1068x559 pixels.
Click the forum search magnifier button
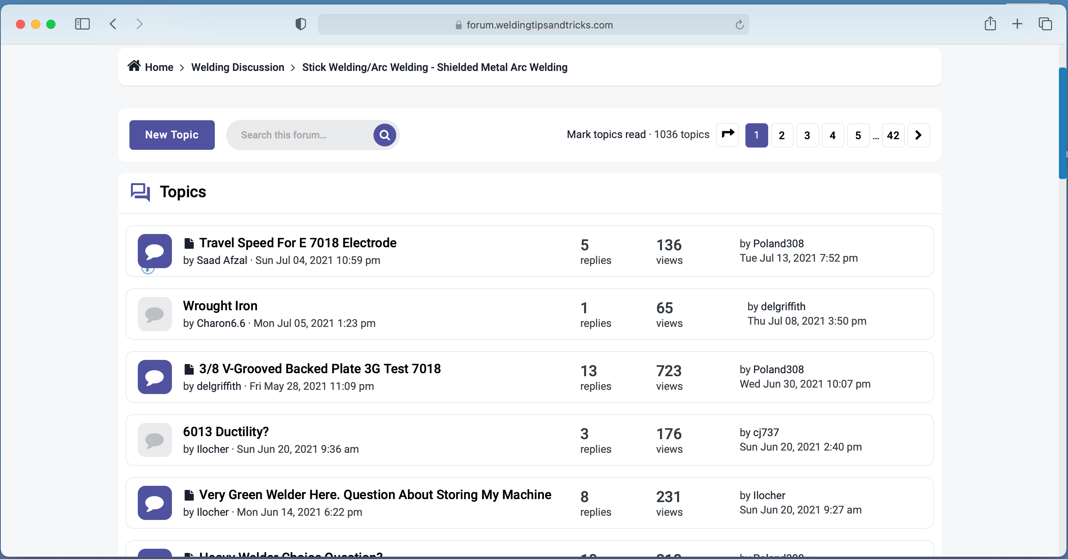[x=384, y=135]
